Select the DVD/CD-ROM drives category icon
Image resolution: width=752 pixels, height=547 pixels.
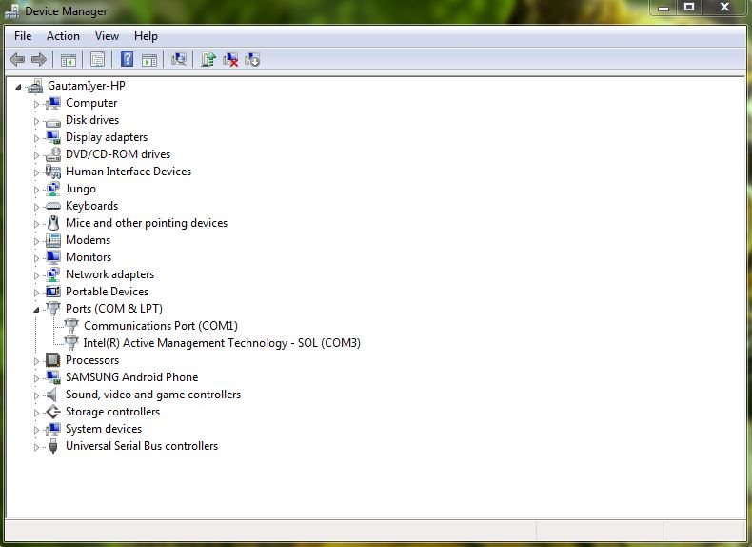[53, 154]
